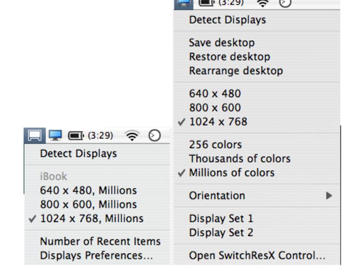Screen dimensions: 358x269
Task: Click Rearrange desktop
Action: (236, 71)
